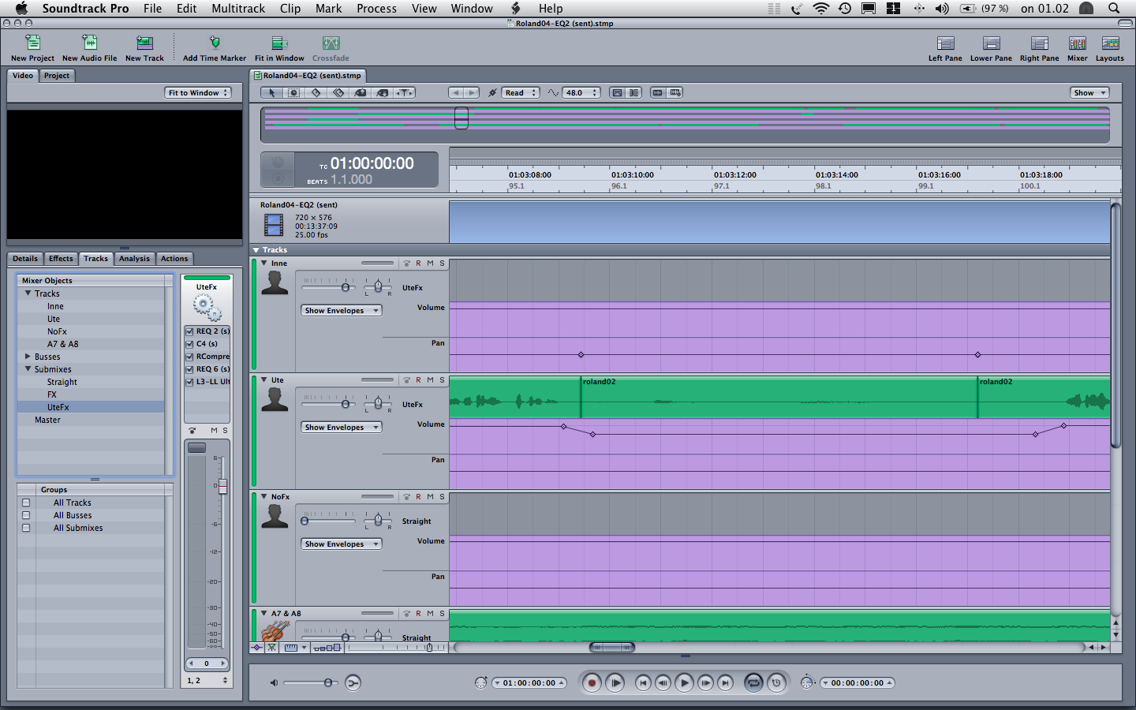Select the Scrub tool
The height and width of the screenshot is (710, 1136).
[x=405, y=92]
